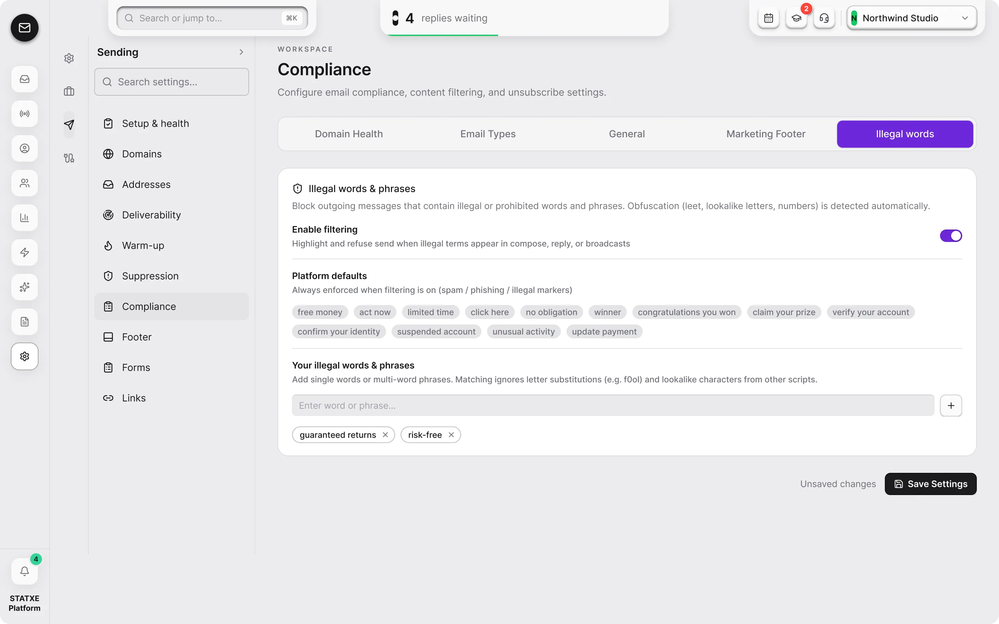The height and width of the screenshot is (624, 999).
Task: Open the calendar icon in top bar
Action: pos(768,18)
